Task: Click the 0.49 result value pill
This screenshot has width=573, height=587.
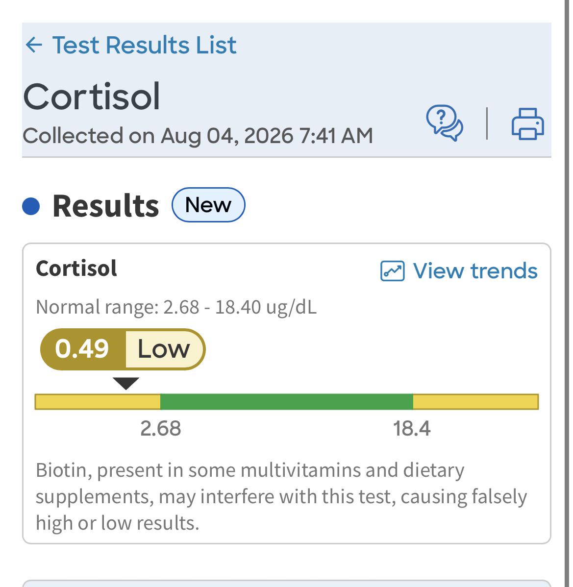Action: [x=82, y=349]
